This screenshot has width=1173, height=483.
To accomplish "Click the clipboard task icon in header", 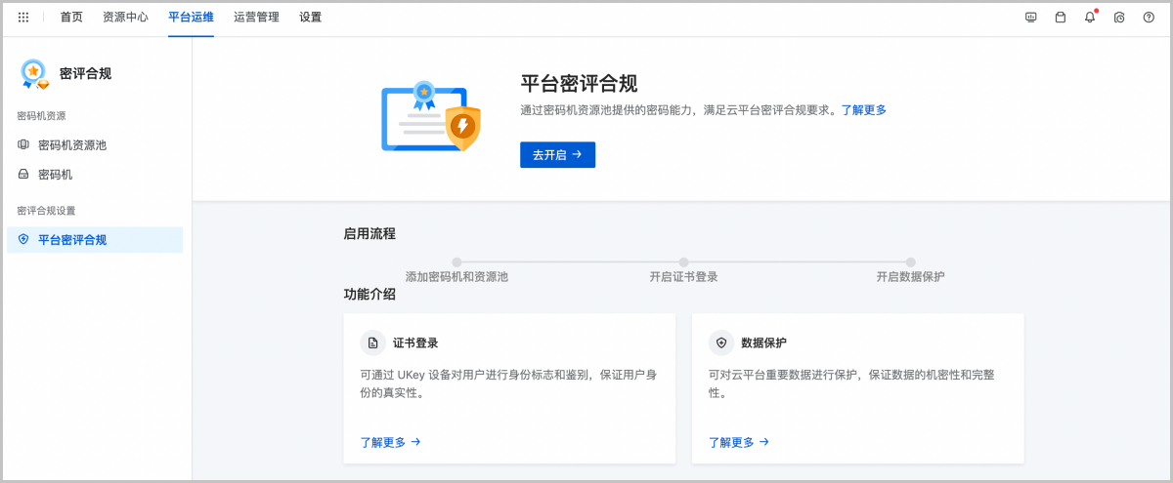I will click(x=1060, y=18).
